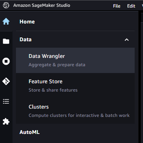Open the Edit menu

(x=131, y=6)
